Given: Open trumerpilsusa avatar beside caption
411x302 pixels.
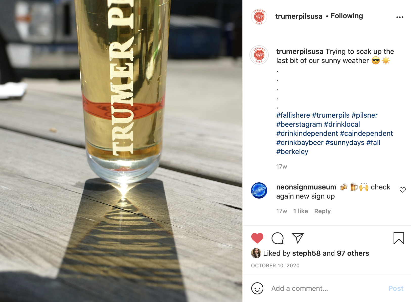Looking at the screenshot, I should click(259, 55).
